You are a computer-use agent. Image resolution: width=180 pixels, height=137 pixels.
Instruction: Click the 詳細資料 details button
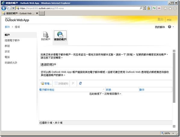pos(61,83)
